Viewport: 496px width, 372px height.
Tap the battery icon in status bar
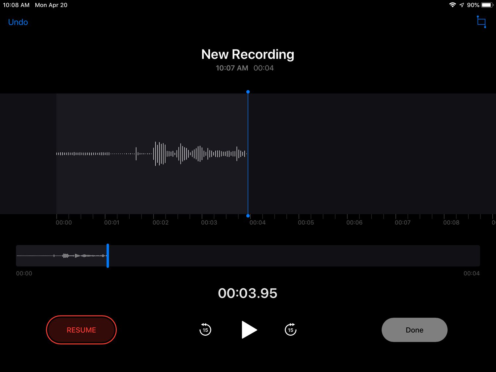pyautogui.click(x=487, y=5)
